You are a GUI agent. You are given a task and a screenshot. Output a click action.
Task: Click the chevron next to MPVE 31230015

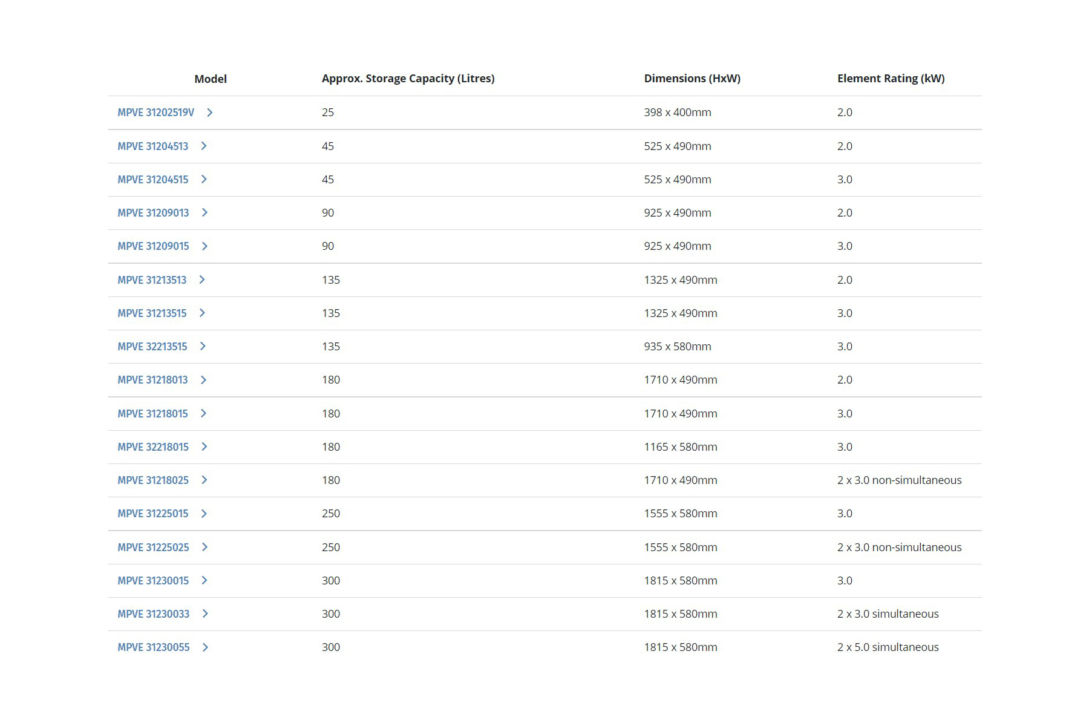point(204,581)
